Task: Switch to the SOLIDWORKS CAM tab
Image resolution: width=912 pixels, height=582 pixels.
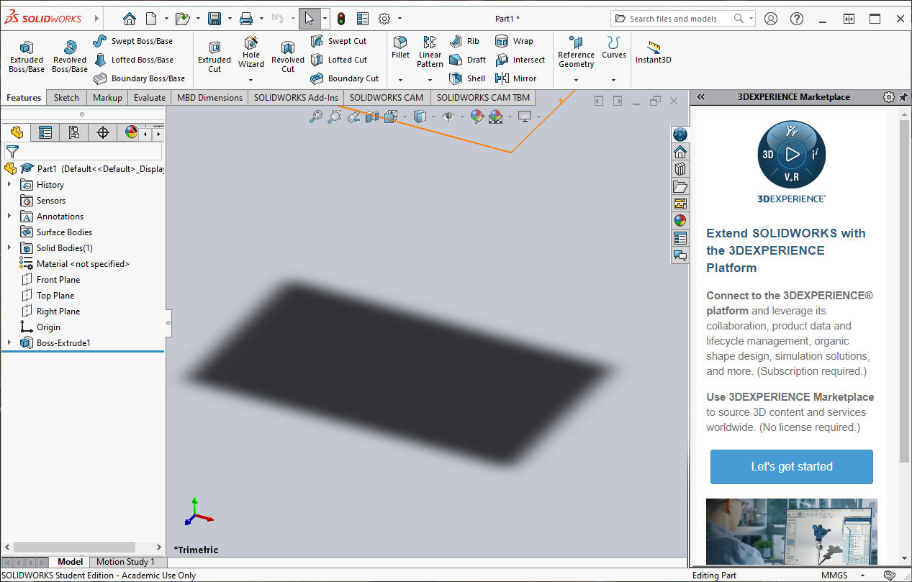Action: click(x=387, y=98)
